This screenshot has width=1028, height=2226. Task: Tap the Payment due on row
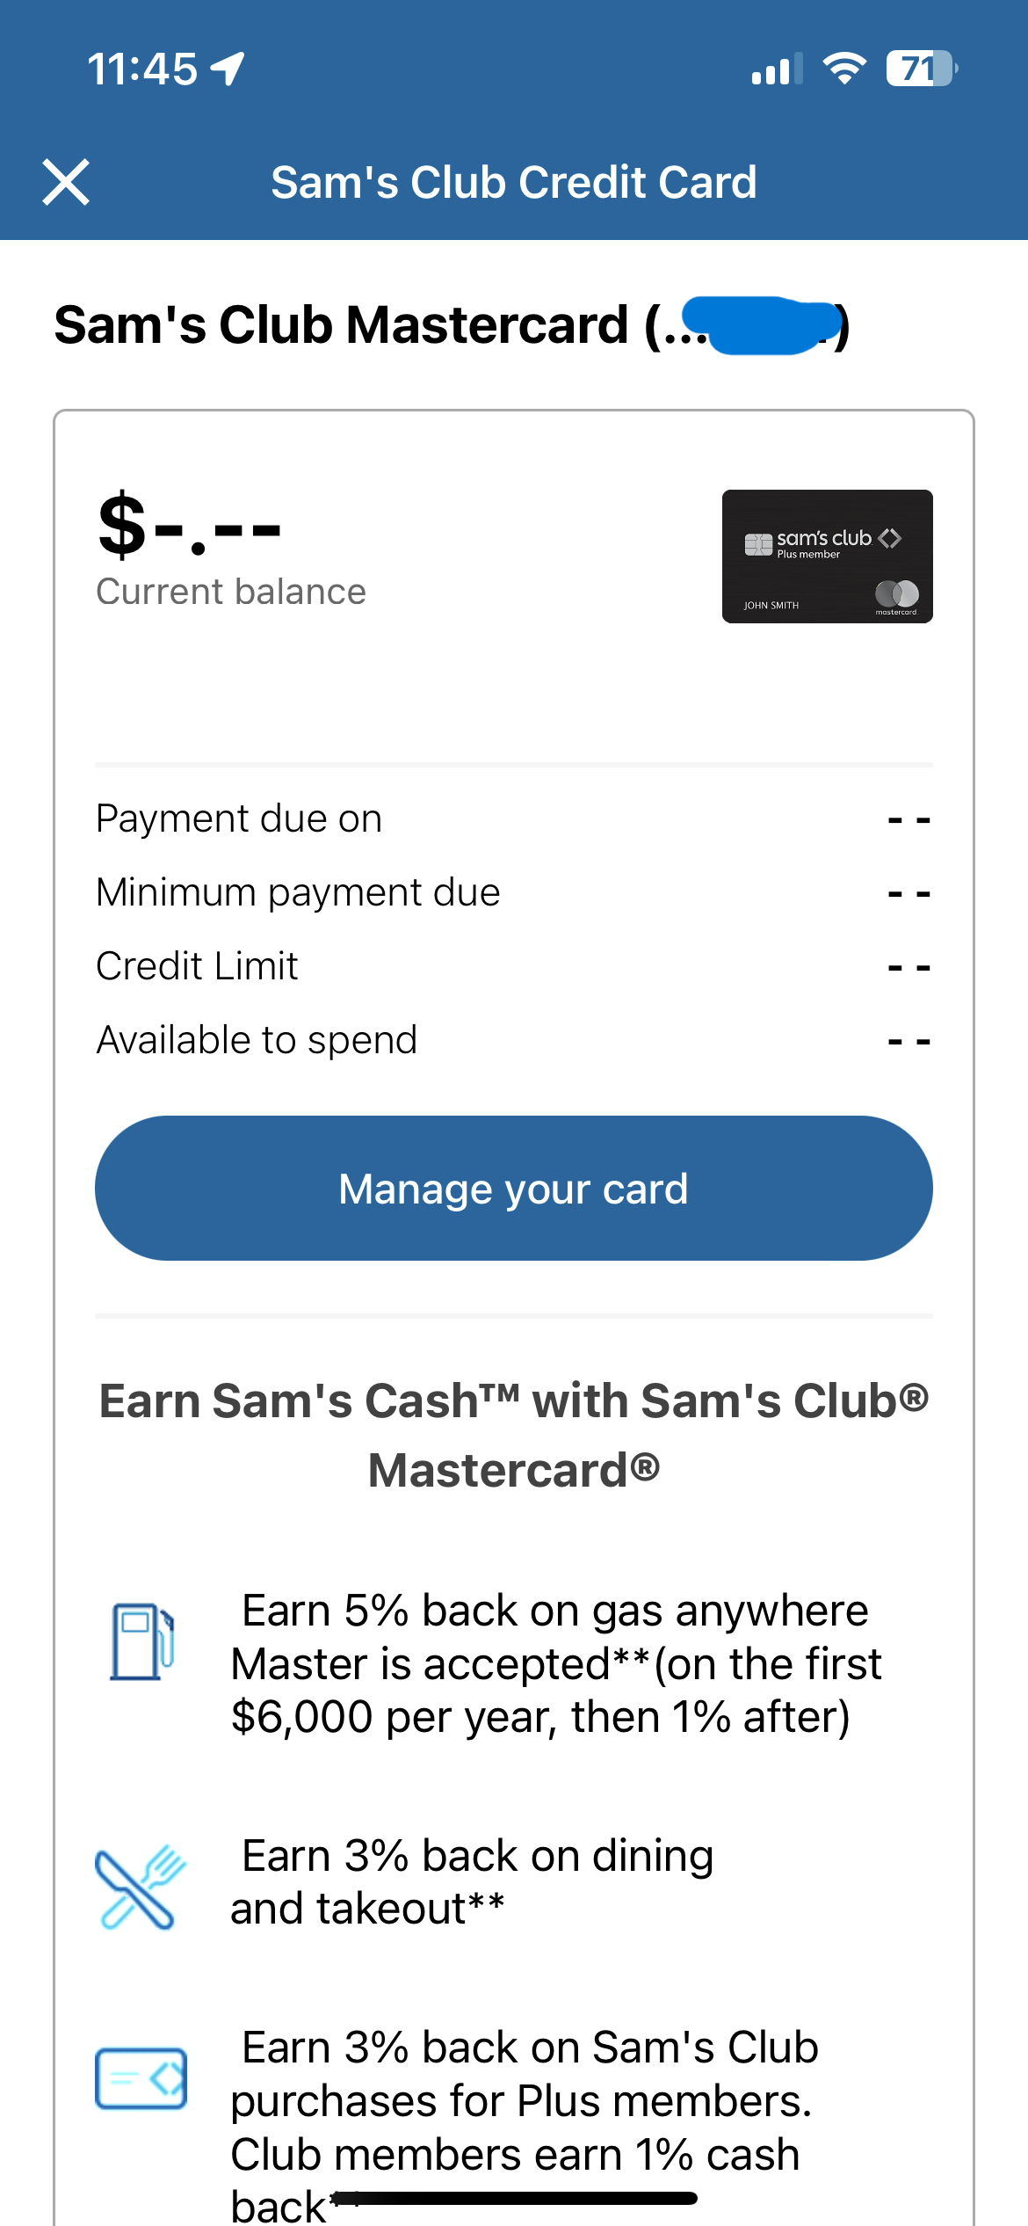(x=239, y=817)
